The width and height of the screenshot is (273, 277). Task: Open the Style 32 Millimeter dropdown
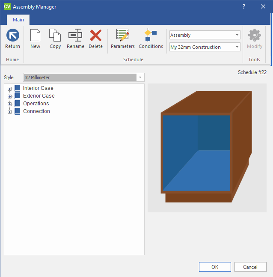pos(140,77)
